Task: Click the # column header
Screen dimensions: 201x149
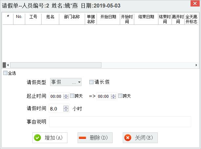Action: [x=8, y=19]
